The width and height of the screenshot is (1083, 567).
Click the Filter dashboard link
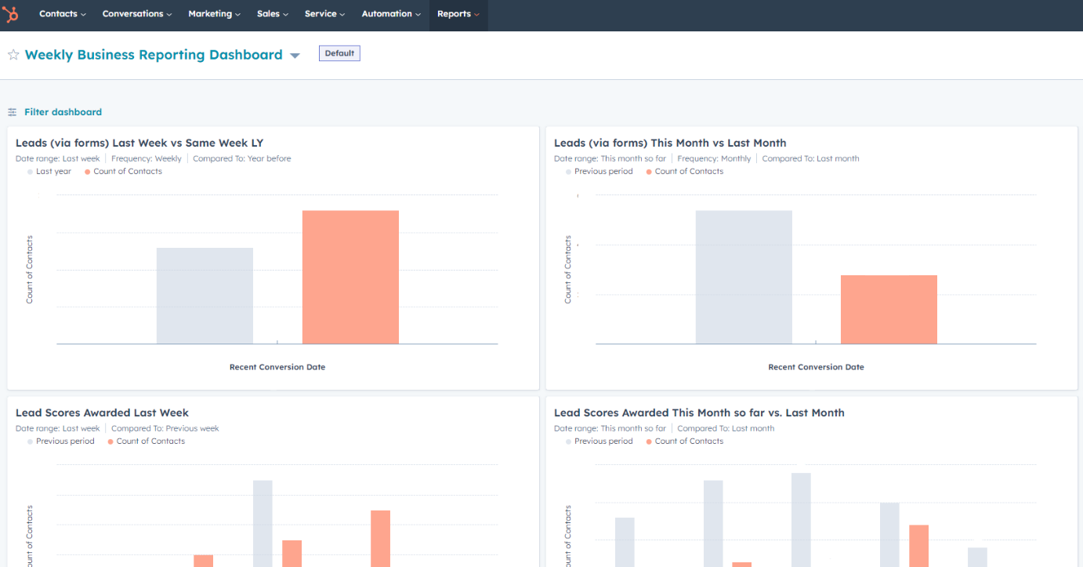point(63,112)
